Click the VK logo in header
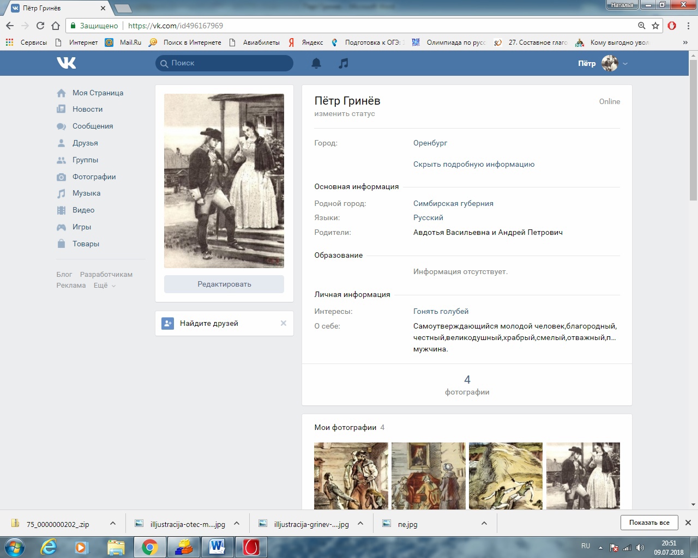The image size is (698, 558). [67, 63]
